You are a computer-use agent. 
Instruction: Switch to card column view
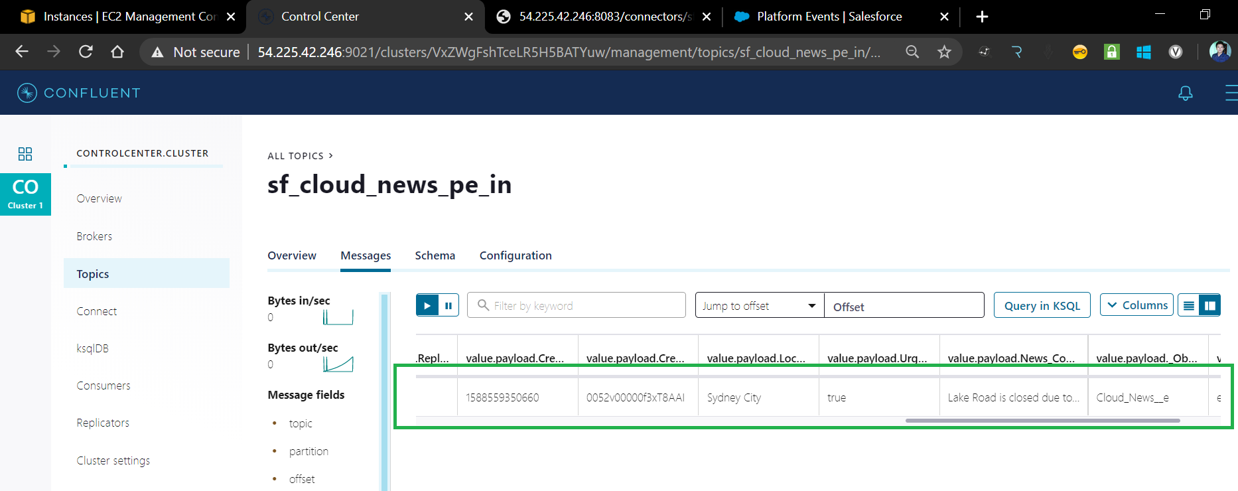click(1210, 305)
